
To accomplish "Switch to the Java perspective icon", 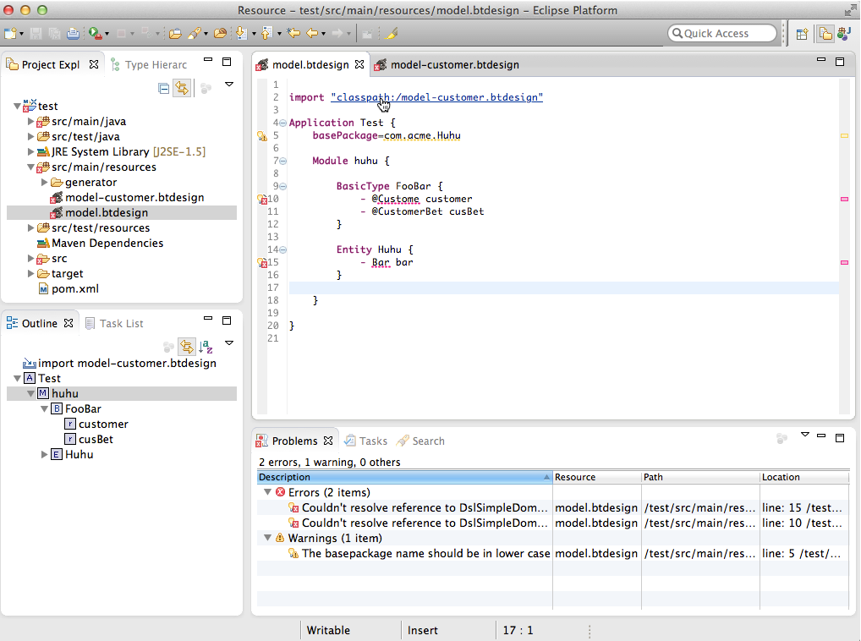I will pyautogui.click(x=844, y=34).
